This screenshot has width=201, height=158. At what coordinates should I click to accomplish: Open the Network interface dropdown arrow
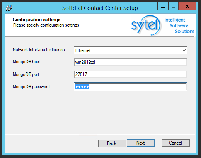(x=184, y=50)
